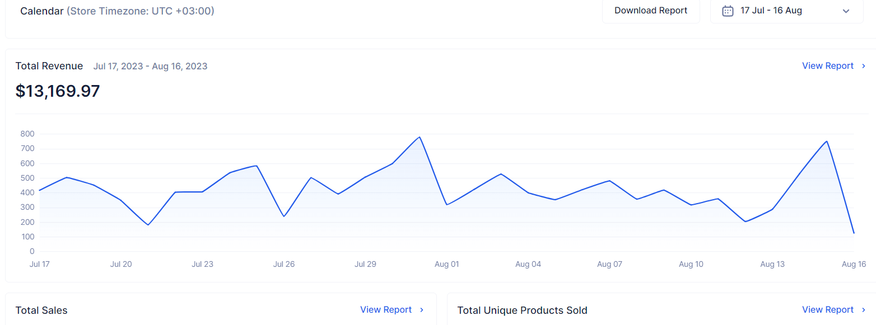Click View Report under Total Sales

(386, 309)
